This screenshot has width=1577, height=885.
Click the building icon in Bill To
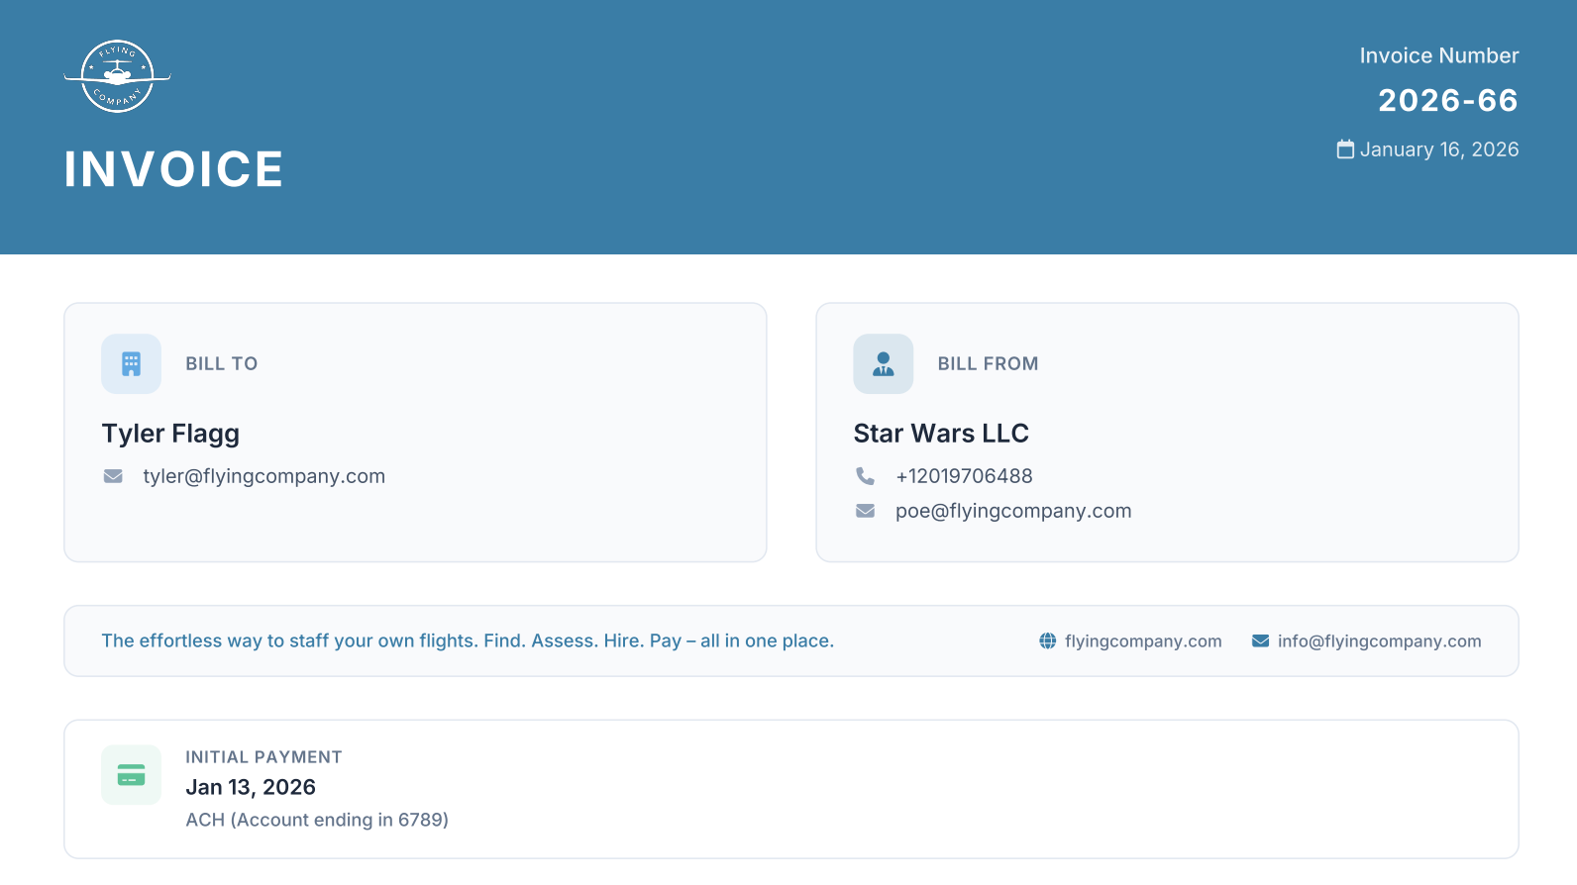(131, 364)
